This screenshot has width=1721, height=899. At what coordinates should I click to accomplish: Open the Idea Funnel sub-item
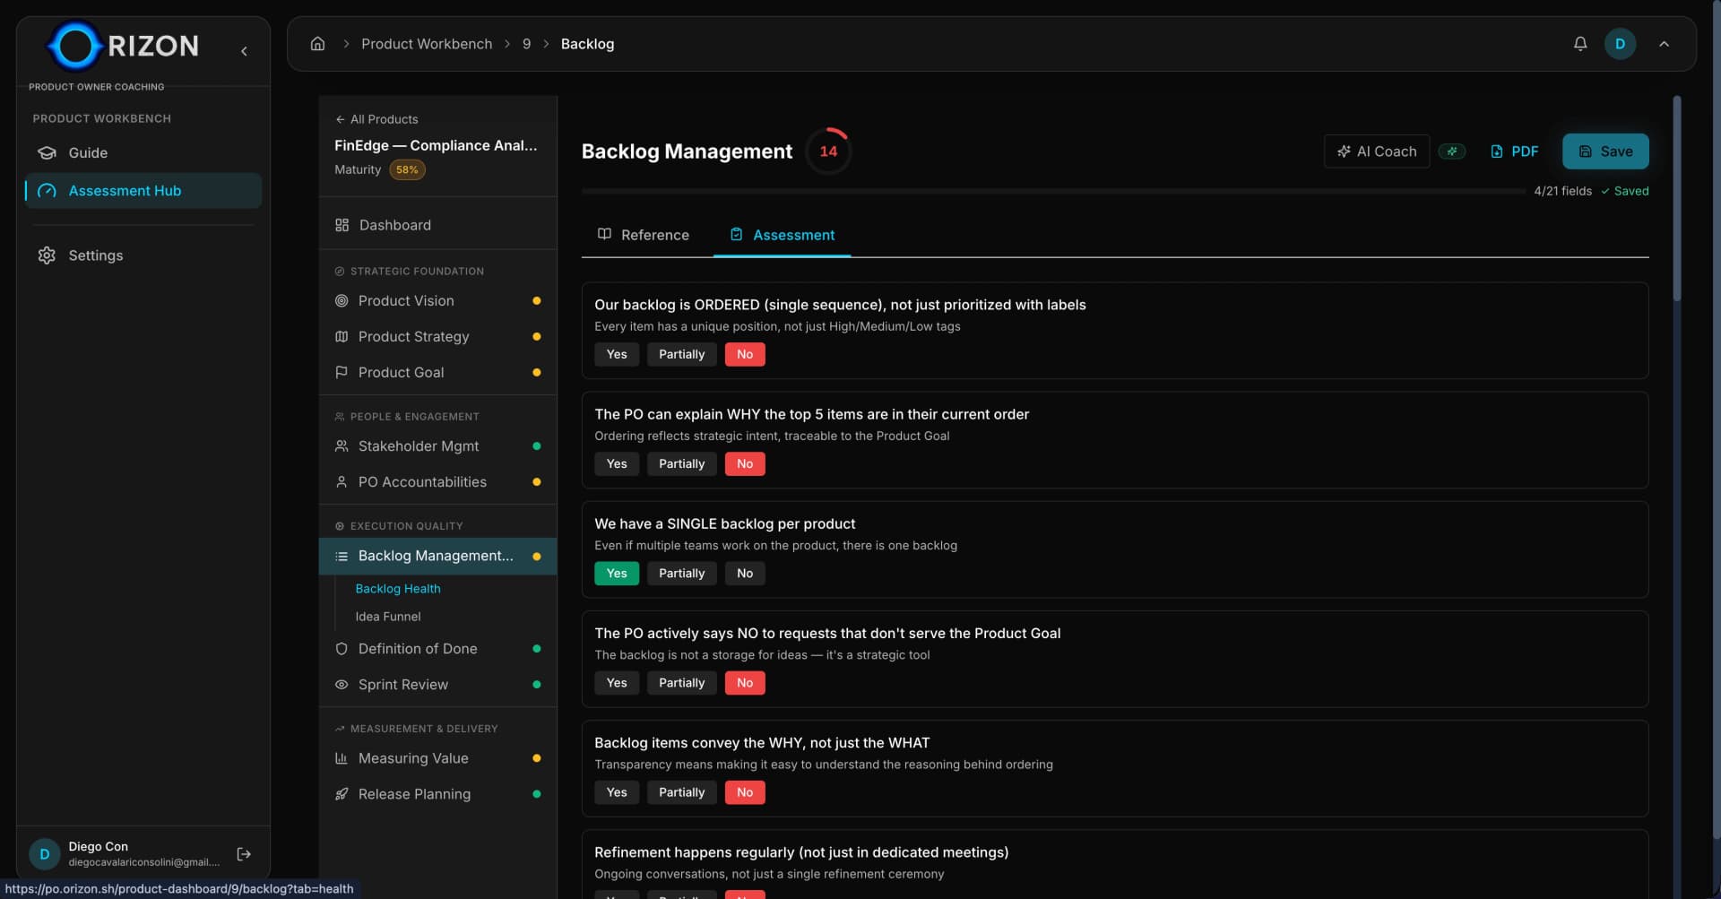point(387,617)
